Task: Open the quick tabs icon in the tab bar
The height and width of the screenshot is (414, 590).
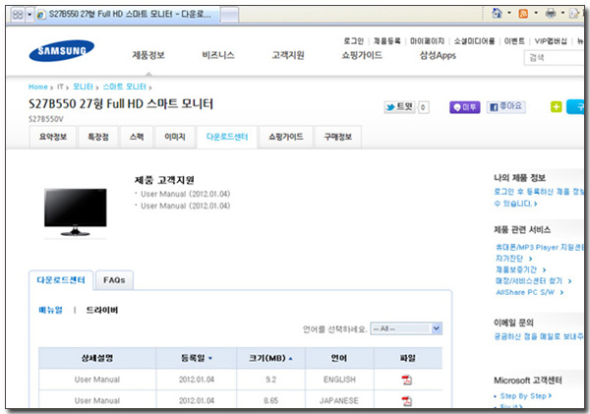Action: pyautogui.click(x=18, y=15)
